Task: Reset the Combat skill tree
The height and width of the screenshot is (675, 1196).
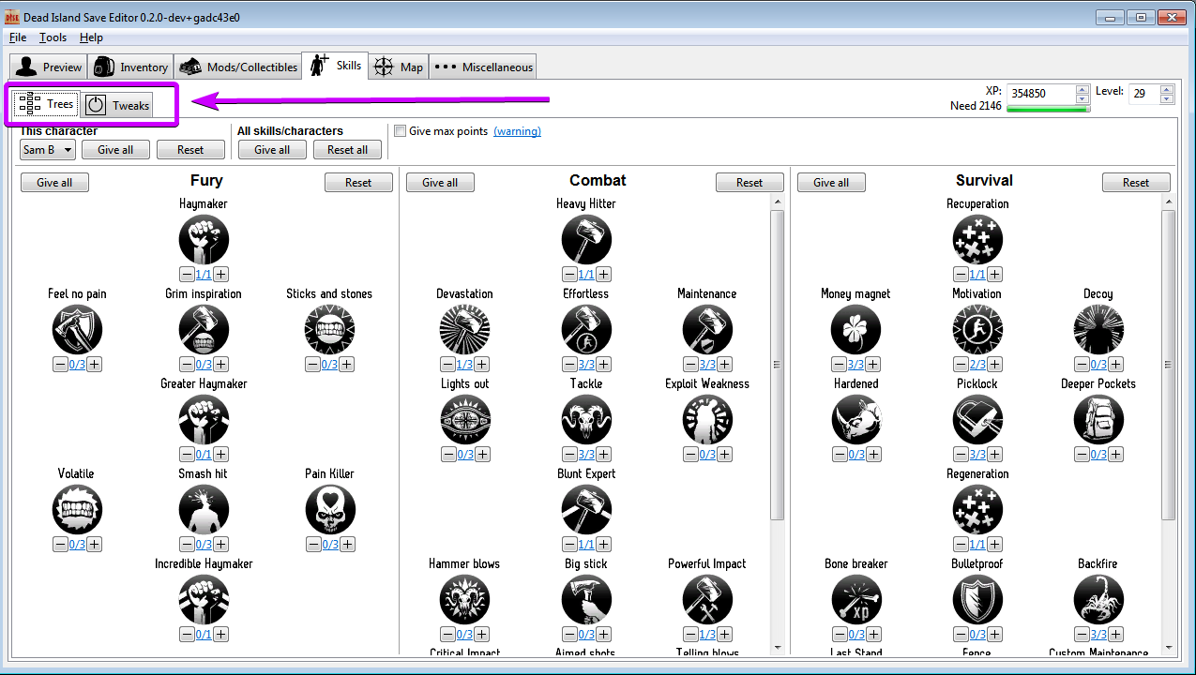Action: 749,183
